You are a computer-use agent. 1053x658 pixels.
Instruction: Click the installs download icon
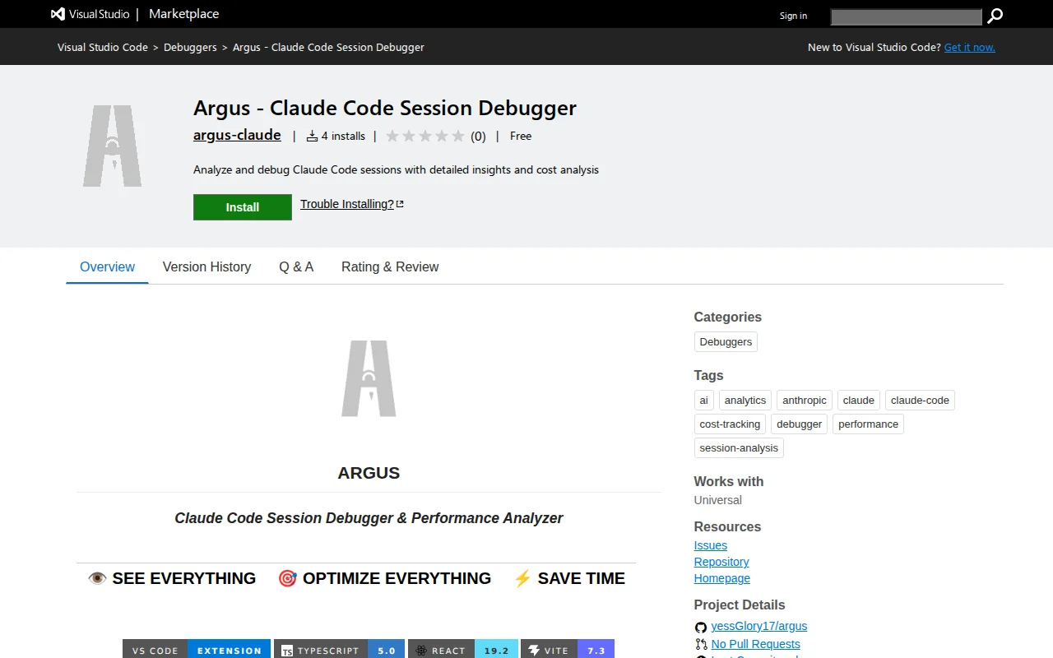click(312, 136)
